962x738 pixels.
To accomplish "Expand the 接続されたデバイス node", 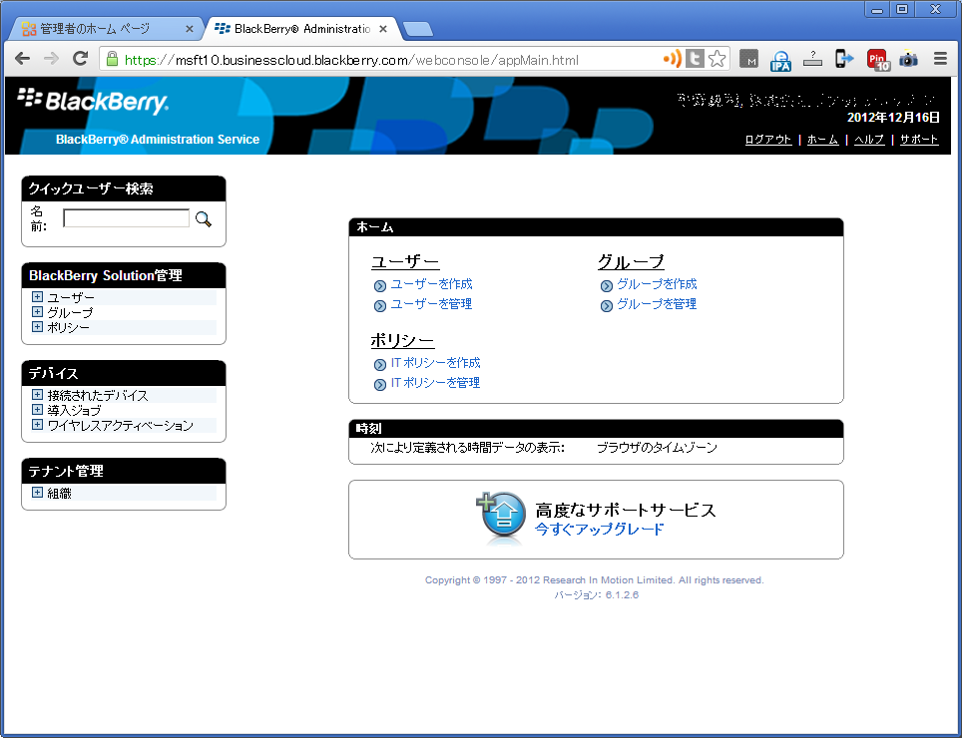I will pos(37,395).
